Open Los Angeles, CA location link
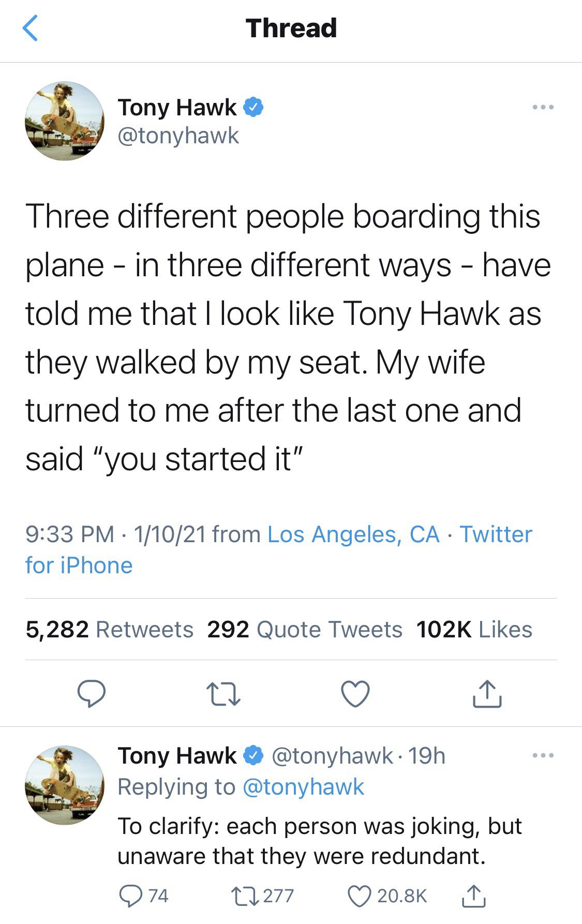The image size is (582, 924). pos(353,534)
